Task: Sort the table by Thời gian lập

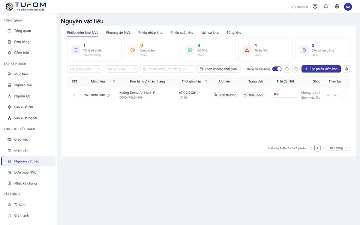Action: pyautogui.click(x=206, y=81)
